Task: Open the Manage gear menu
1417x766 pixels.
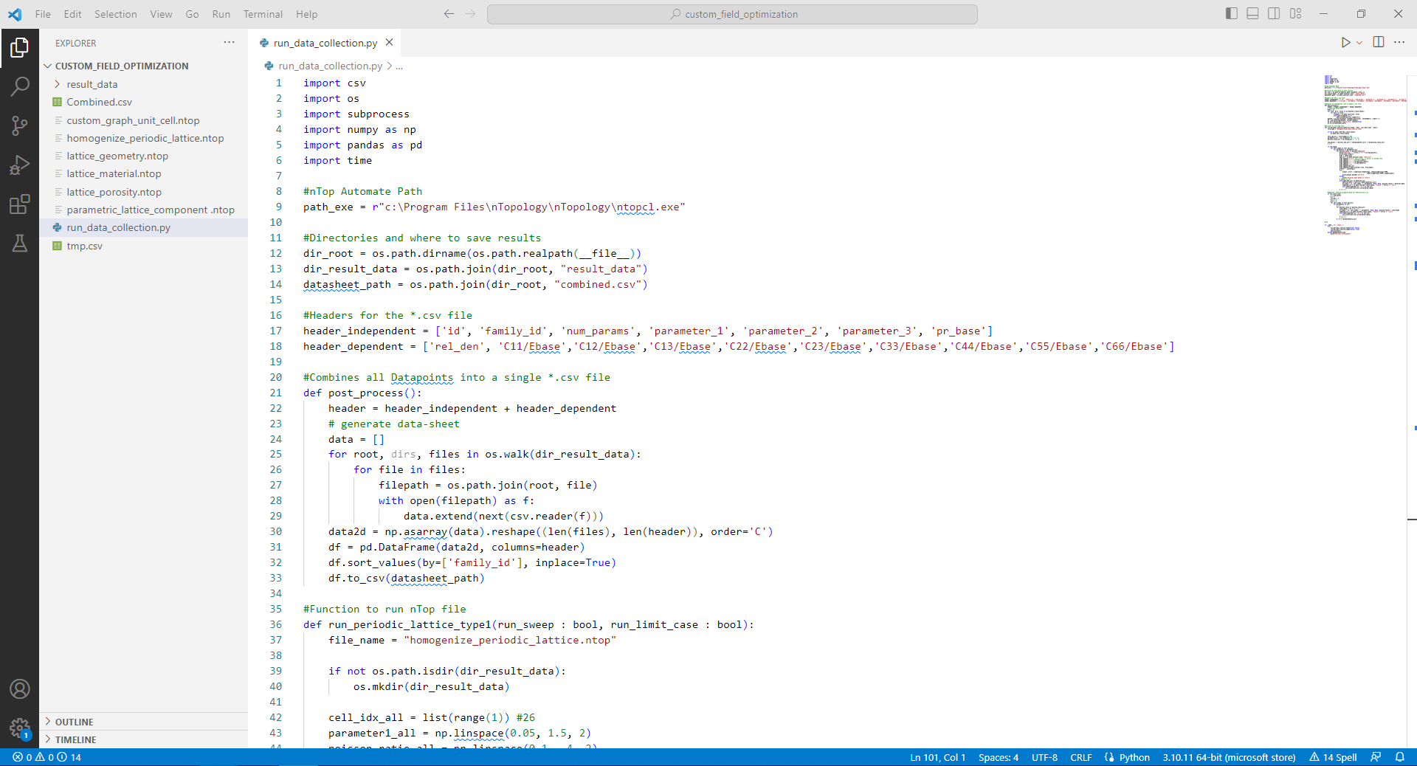Action: click(x=20, y=728)
